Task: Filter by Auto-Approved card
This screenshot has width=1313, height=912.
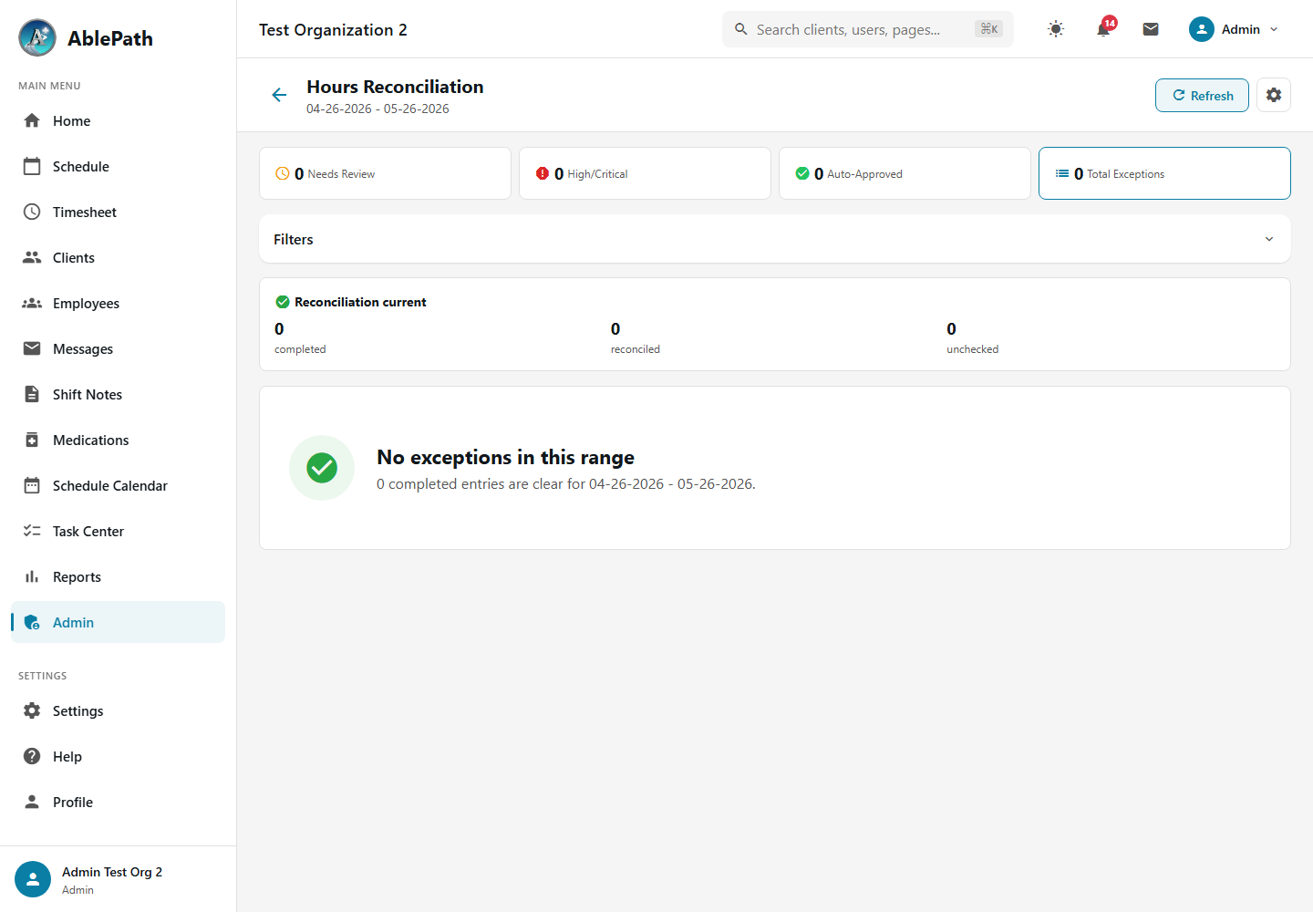Action: (905, 173)
